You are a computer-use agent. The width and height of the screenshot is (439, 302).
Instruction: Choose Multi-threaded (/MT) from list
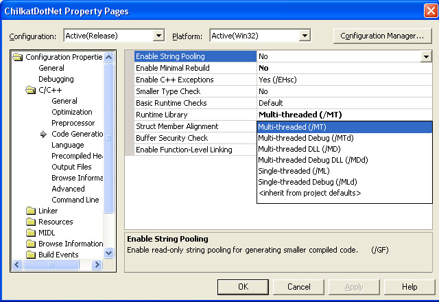click(344, 127)
